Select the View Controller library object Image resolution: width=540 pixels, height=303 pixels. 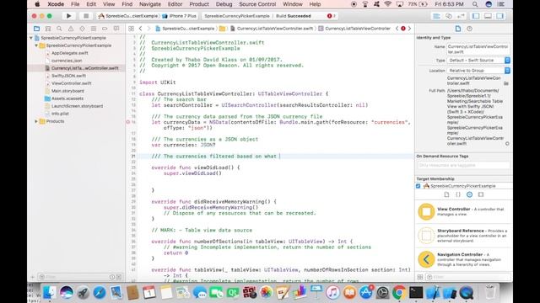pos(463,211)
